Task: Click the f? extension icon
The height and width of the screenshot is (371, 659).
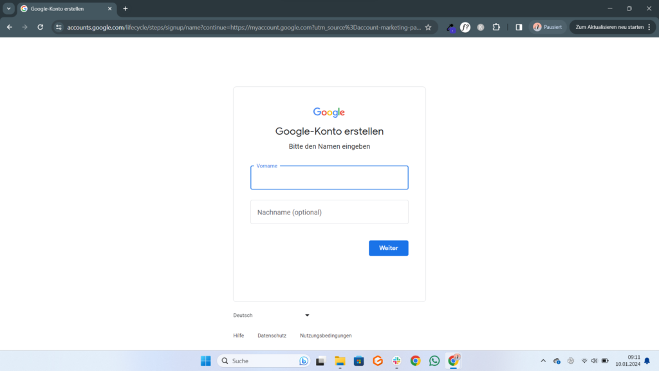Action: (x=465, y=28)
